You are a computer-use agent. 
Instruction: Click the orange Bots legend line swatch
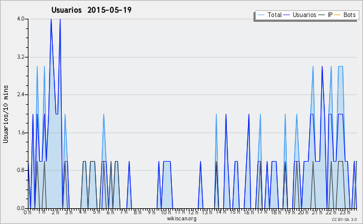pos(338,15)
